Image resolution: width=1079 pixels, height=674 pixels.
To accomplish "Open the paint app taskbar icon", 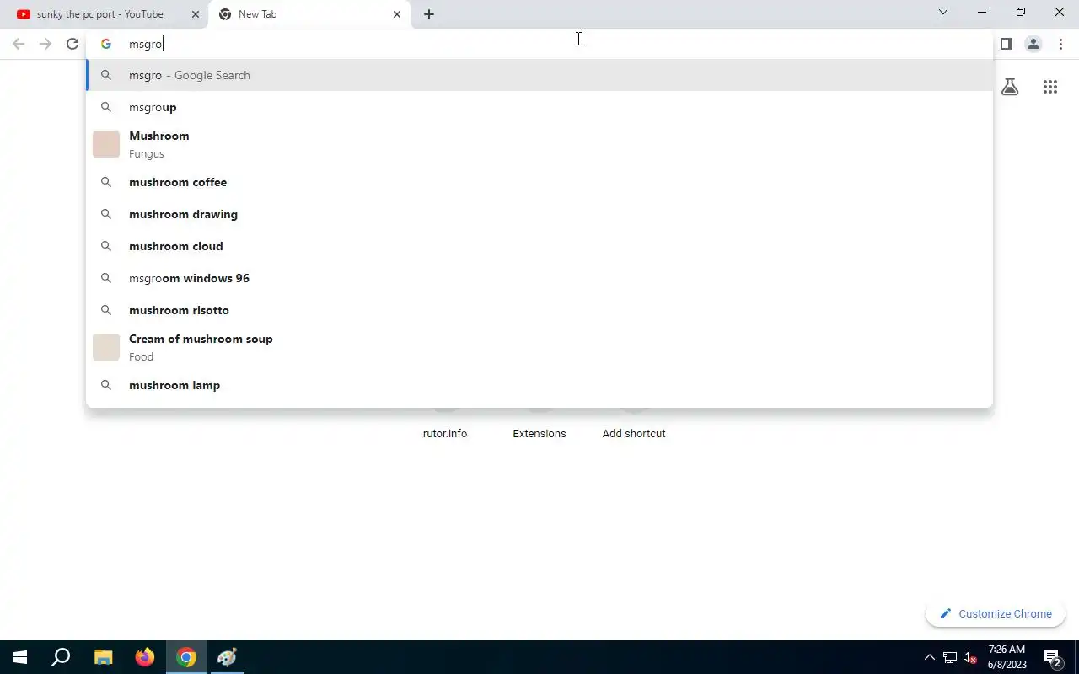I will click(228, 657).
